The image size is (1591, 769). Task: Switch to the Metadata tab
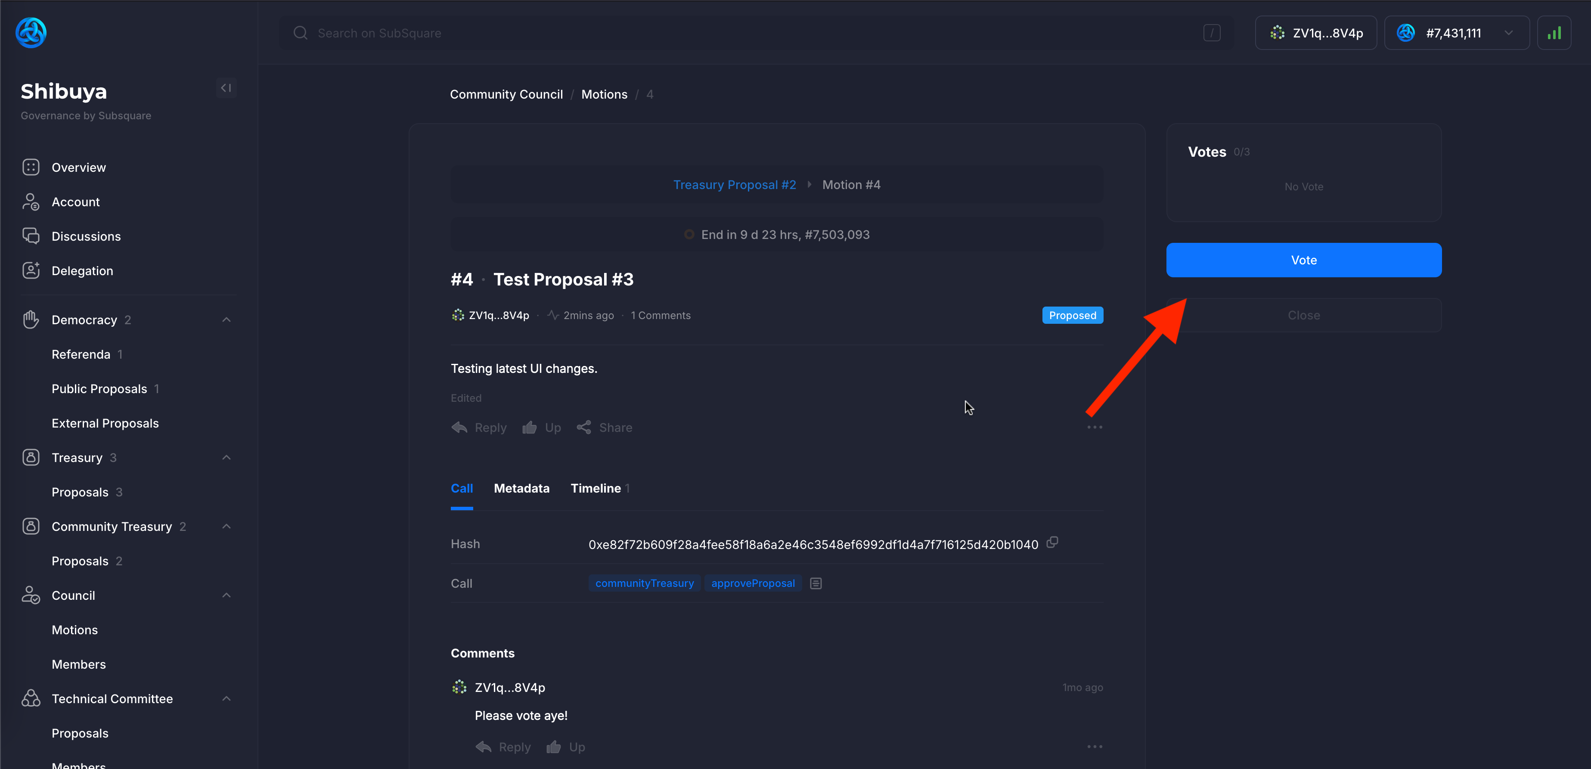(x=522, y=488)
